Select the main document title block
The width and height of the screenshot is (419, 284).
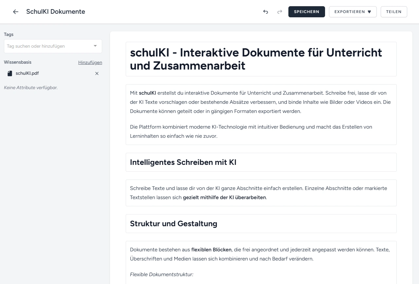coord(256,59)
